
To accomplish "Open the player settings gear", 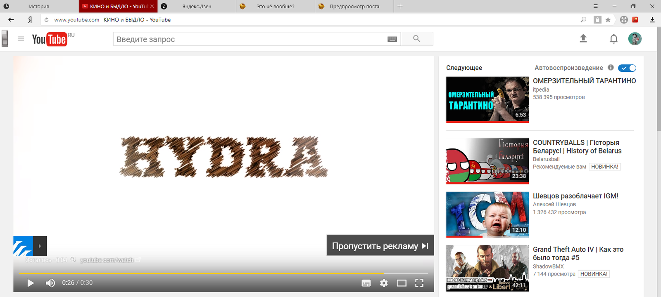I will tap(384, 283).
